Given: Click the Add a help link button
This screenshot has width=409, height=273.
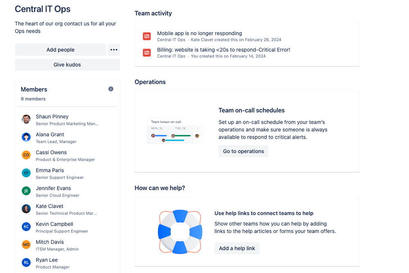Looking at the screenshot, I should [x=237, y=248].
